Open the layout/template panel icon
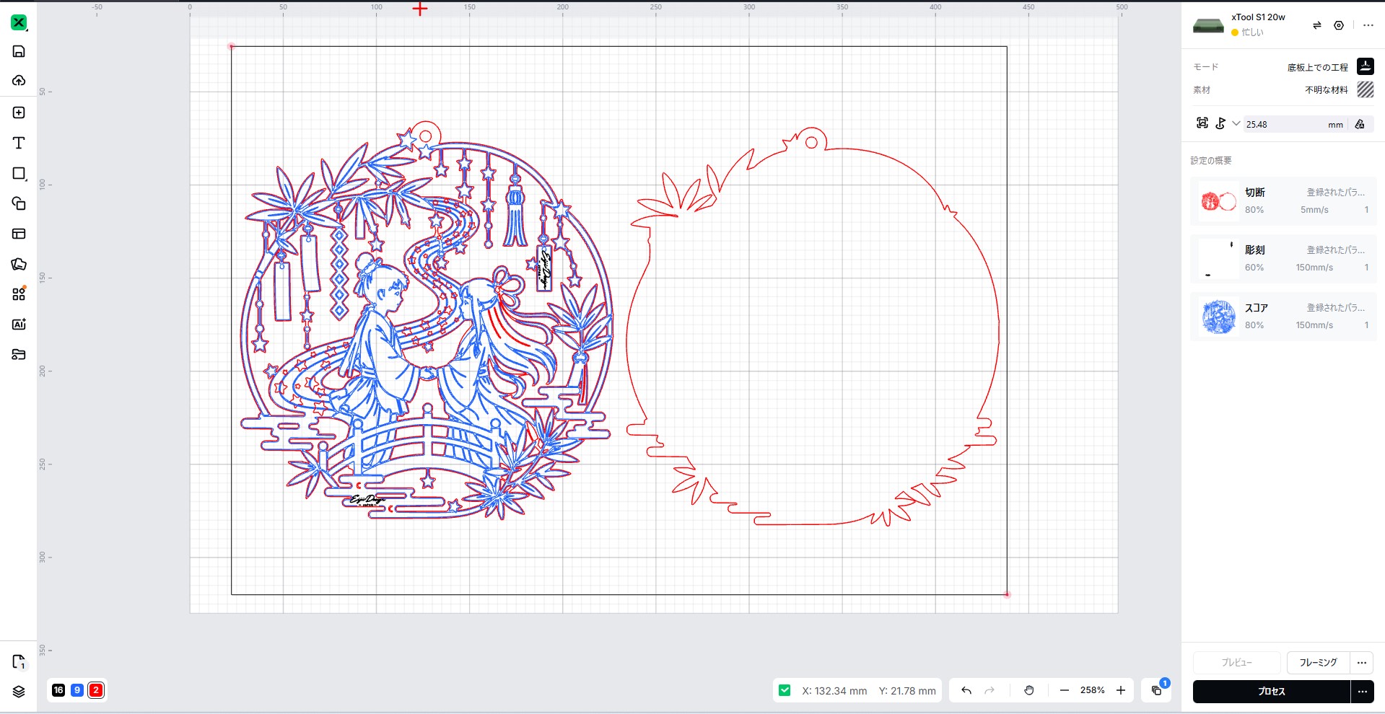The height and width of the screenshot is (714, 1385). (19, 234)
